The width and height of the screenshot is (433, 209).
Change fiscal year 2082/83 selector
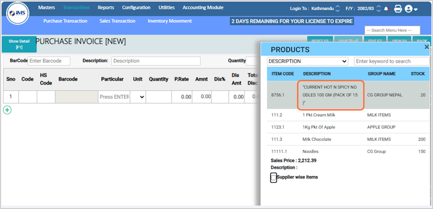(x=379, y=8)
